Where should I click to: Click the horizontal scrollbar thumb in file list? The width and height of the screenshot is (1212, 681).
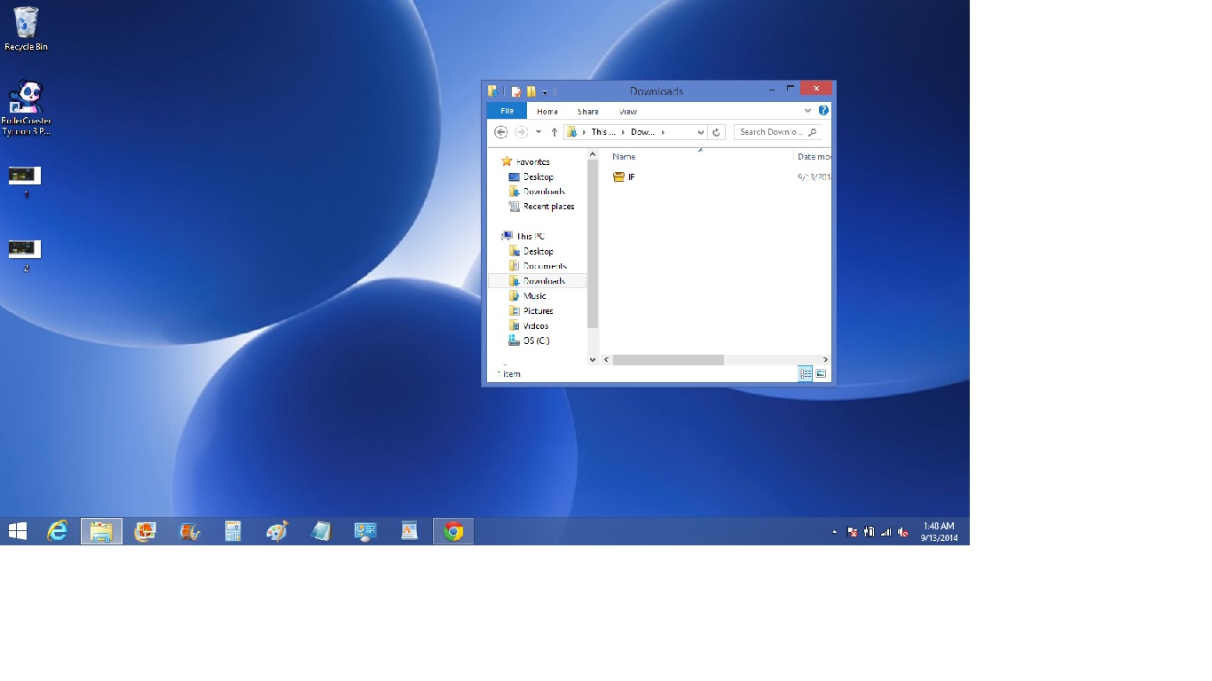click(667, 360)
